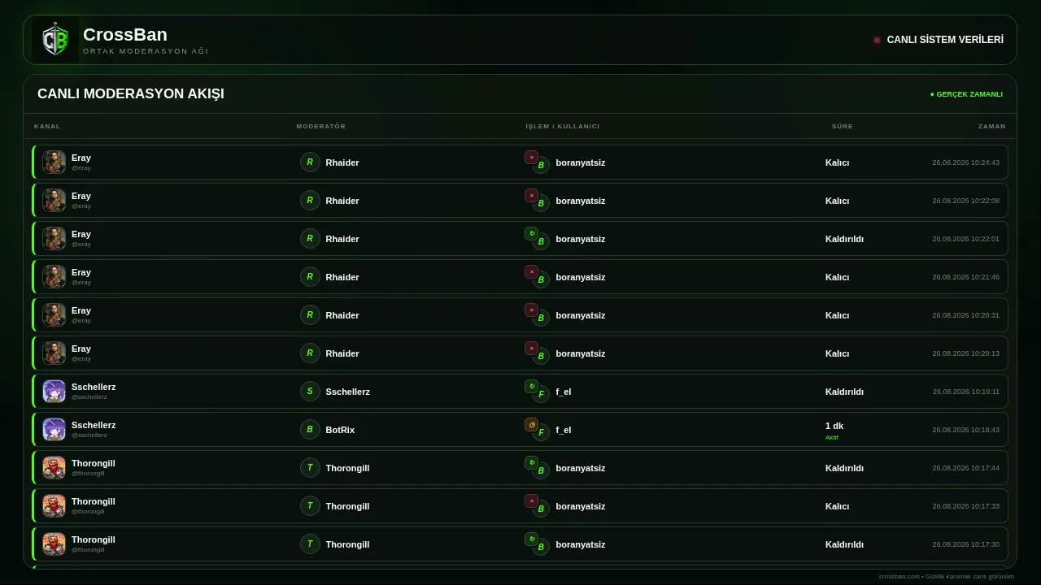Click the green unban icon at 10:22:01

point(532,233)
